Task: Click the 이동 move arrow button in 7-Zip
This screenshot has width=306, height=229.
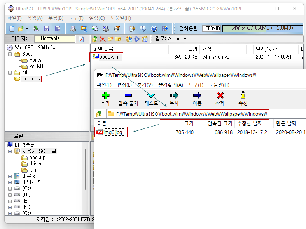Action: [197, 99]
